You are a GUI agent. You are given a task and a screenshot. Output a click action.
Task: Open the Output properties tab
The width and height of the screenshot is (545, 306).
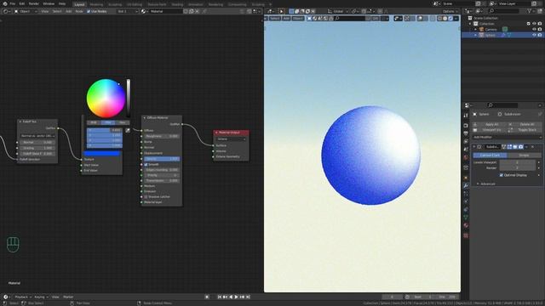click(466, 133)
